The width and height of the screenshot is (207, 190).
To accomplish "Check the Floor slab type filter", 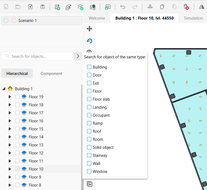I will pos(89,99).
